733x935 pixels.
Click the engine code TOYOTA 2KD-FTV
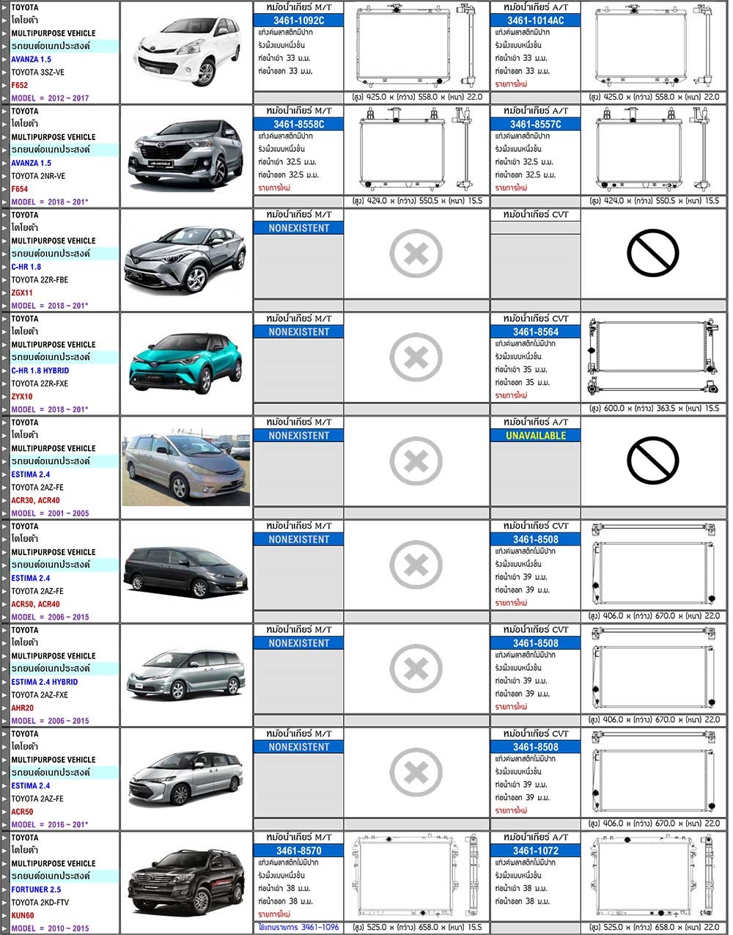point(40,903)
